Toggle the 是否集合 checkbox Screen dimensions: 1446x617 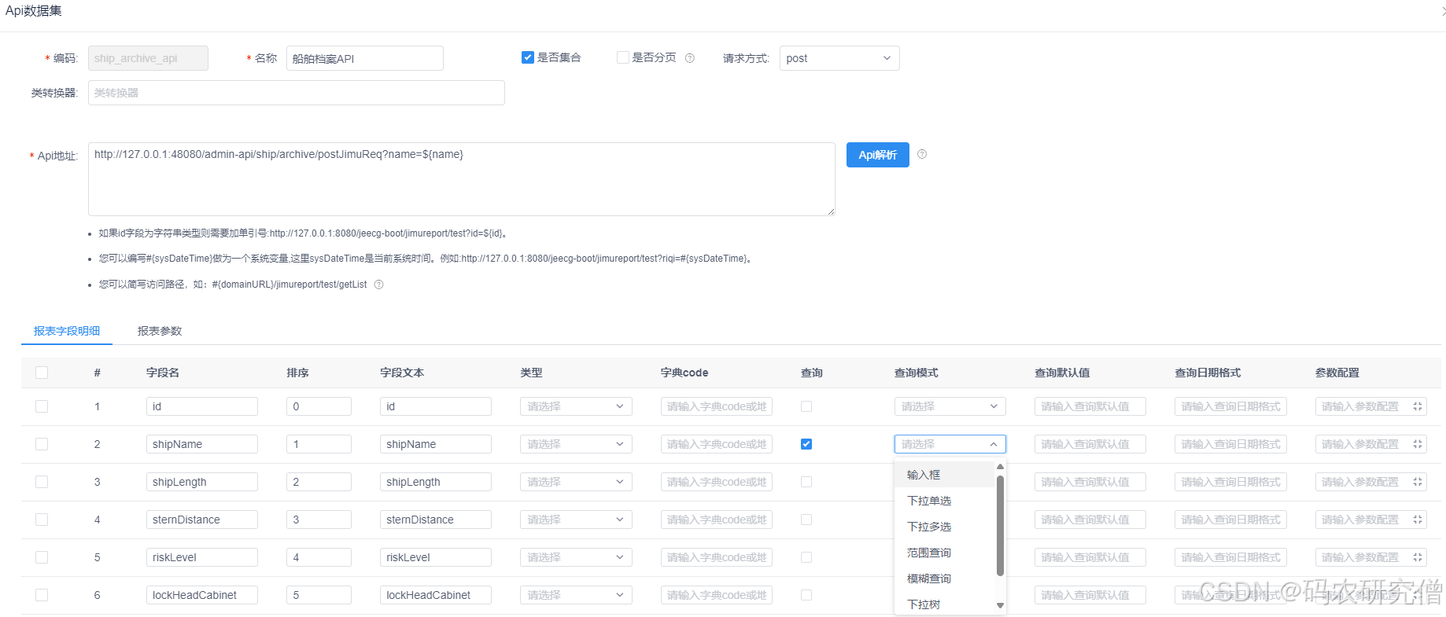[x=528, y=57]
